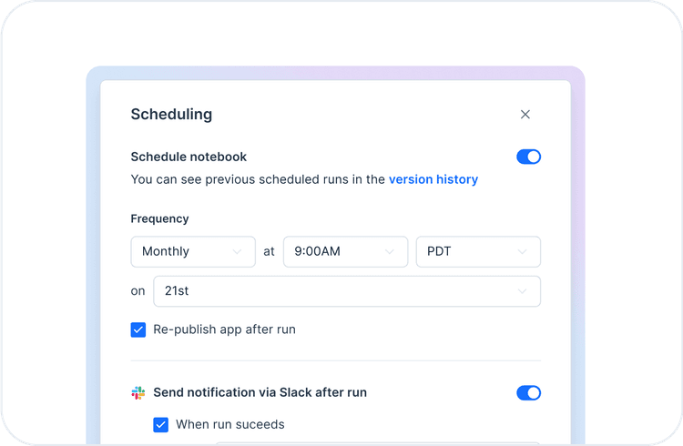Disable the Slack notification toggle
683x446 pixels.
pos(528,393)
